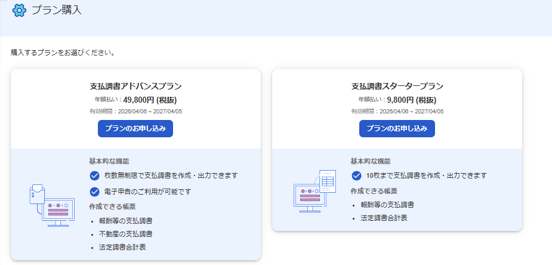Click the 支払調書アドバンスプラン heading
Screen dimensions: 552x265
click(x=135, y=86)
